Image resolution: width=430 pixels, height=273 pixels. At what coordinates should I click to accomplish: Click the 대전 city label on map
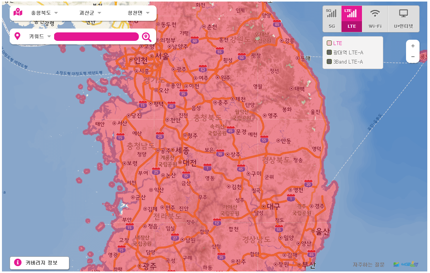pos(189,163)
